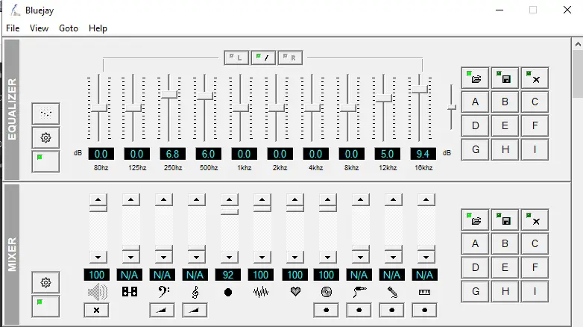Click the bass clef icon
Image resolution: width=583 pixels, height=327 pixels.
pos(163,292)
